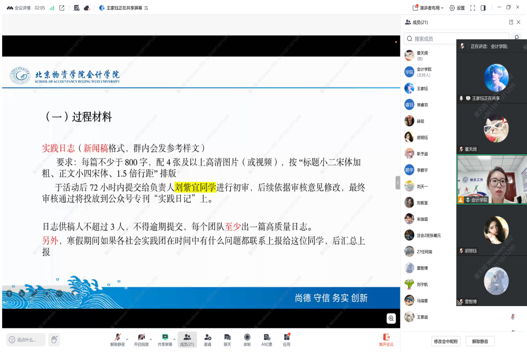This screenshot has width=527, height=353.
Task: Click the 搜索成员 search field
Action: tap(456, 39)
